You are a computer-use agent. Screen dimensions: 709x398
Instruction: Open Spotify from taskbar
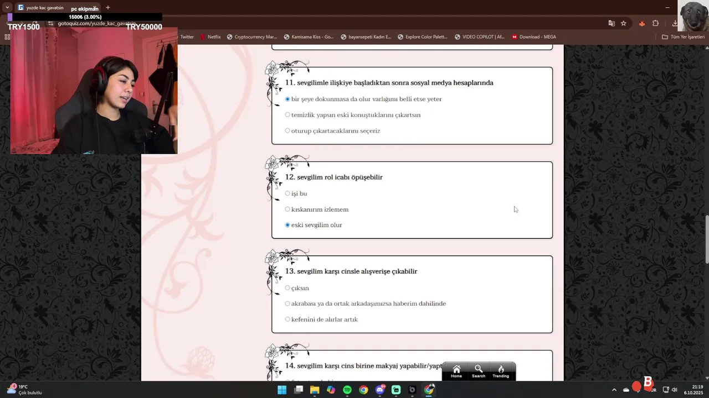[x=347, y=390]
